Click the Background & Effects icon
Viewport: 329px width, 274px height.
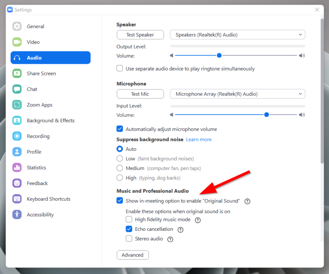coord(17,120)
